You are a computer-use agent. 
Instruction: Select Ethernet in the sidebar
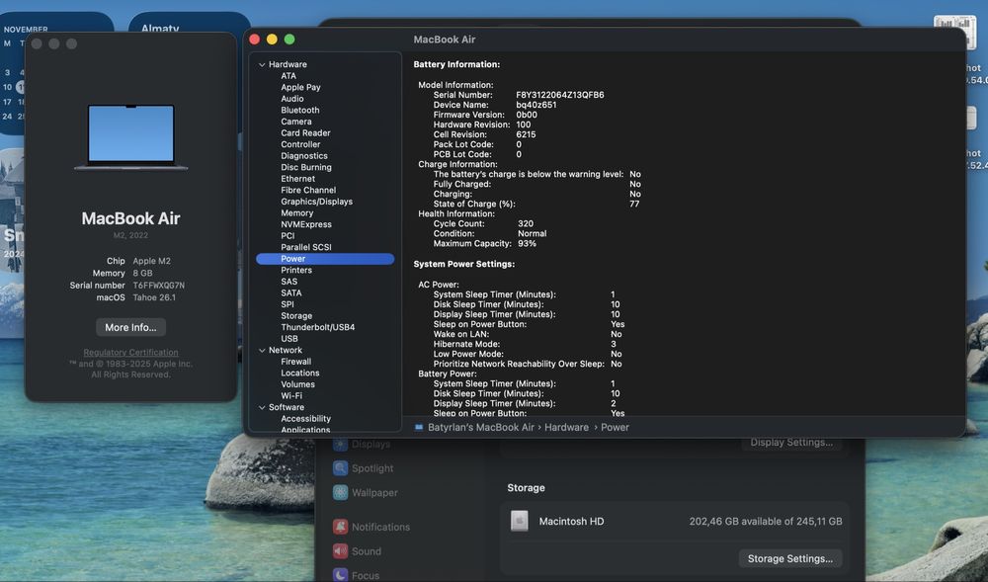point(298,178)
